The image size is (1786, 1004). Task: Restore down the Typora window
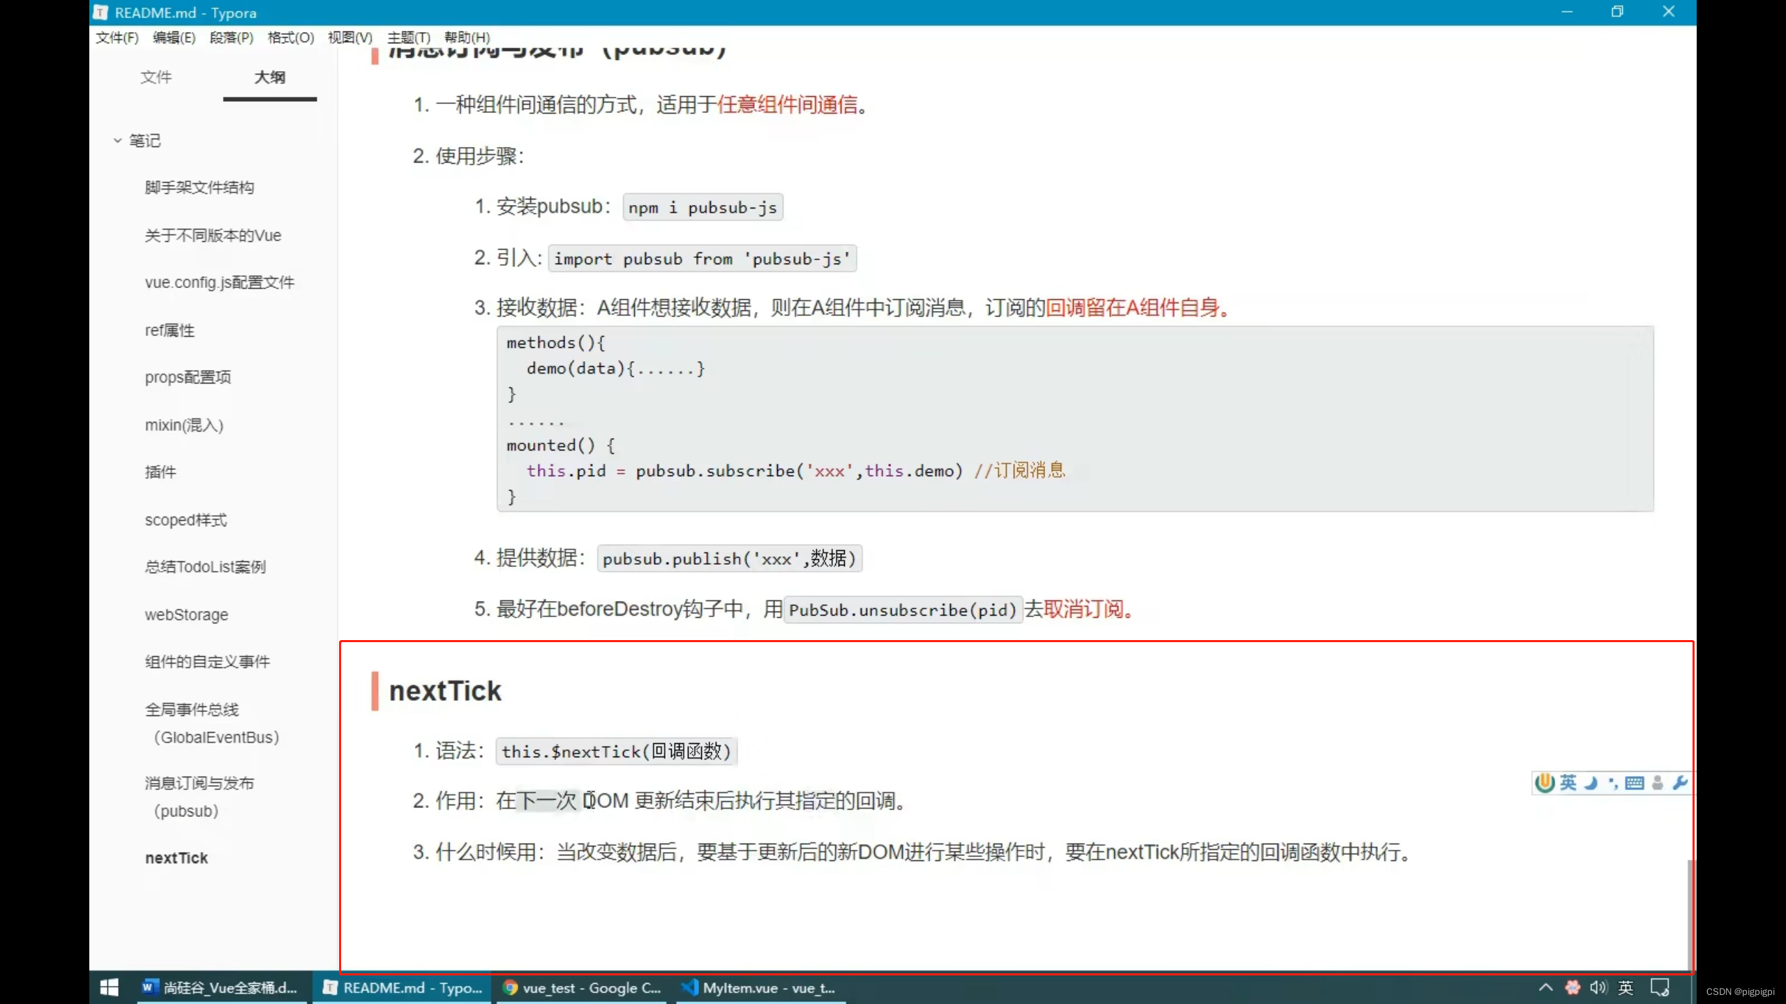(1617, 12)
